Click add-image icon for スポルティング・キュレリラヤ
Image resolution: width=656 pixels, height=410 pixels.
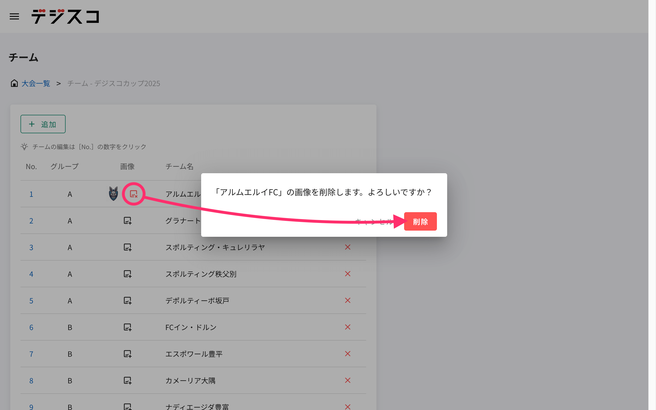point(127,247)
